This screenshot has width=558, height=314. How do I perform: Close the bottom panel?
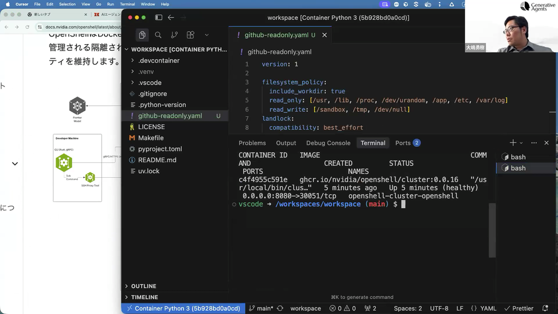pyautogui.click(x=547, y=143)
